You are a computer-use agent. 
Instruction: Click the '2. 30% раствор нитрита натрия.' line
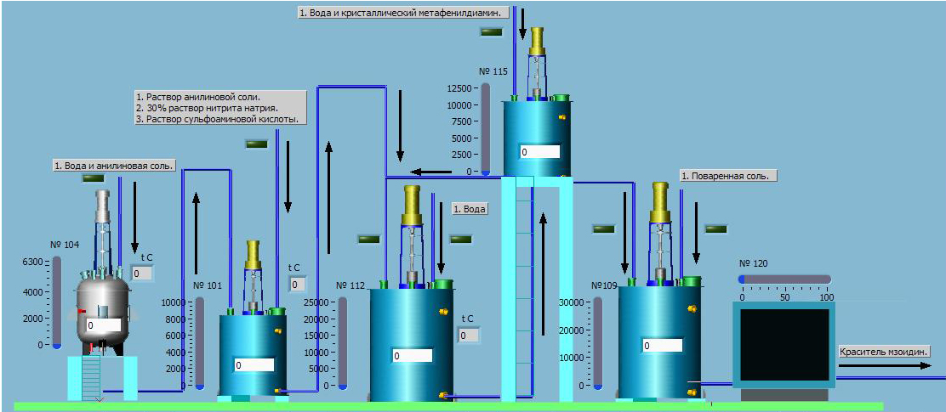207,108
